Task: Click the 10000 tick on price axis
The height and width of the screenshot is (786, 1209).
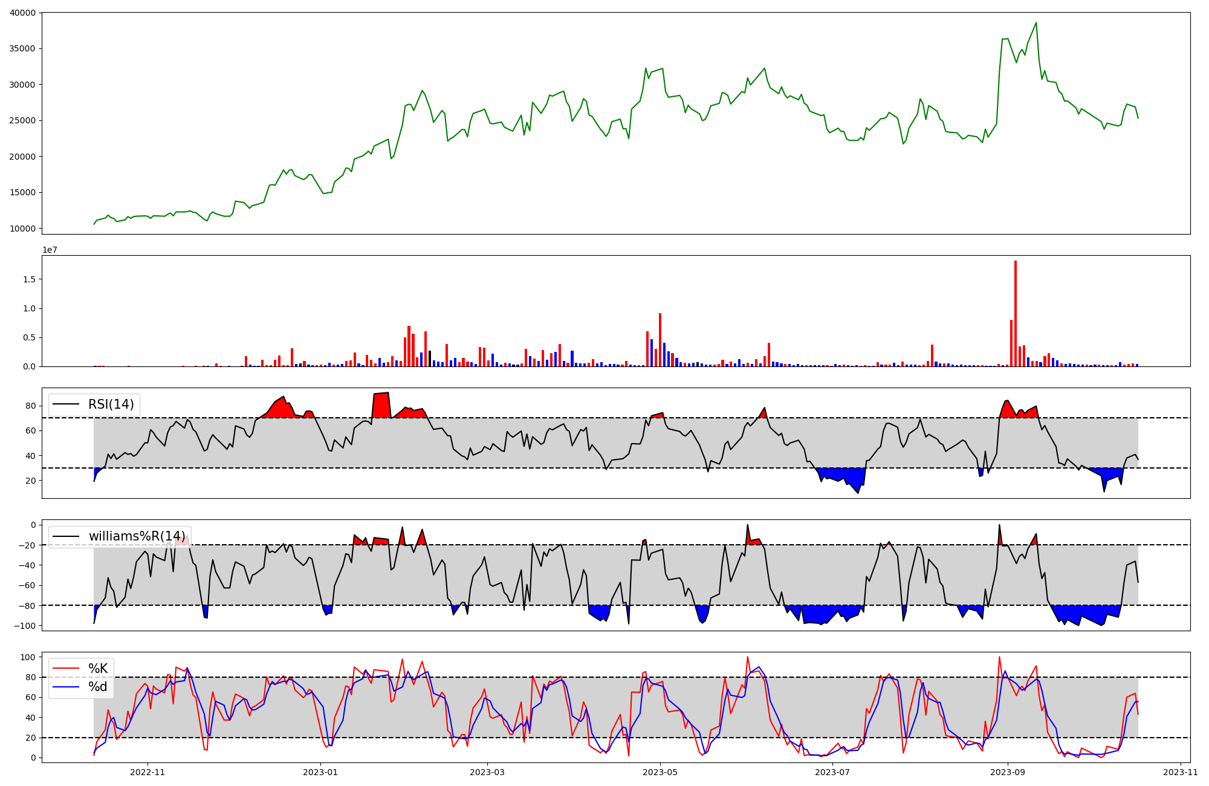Action: tap(22, 229)
